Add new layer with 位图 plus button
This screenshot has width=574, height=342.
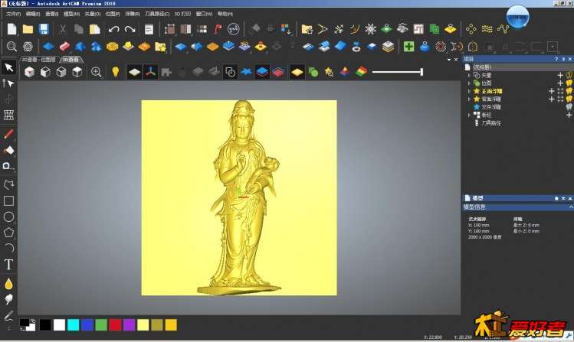560,83
